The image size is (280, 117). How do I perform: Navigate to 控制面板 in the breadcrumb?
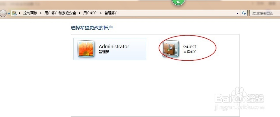point(30,13)
